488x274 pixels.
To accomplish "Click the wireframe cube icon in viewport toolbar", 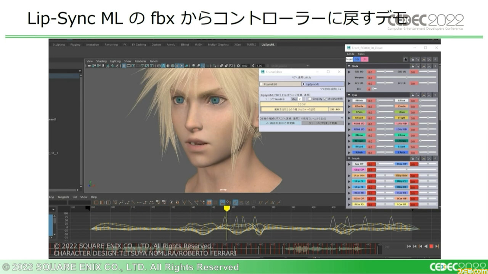I will [x=159, y=66].
